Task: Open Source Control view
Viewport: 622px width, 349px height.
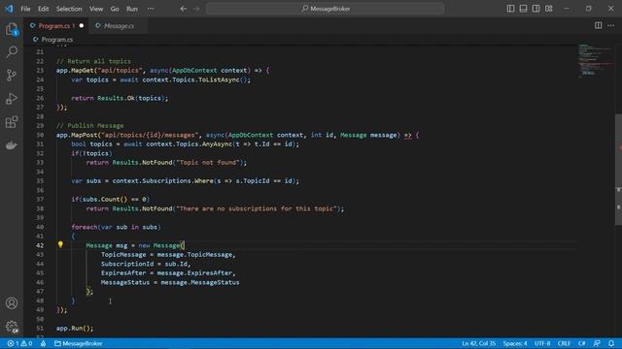Action: (12, 76)
